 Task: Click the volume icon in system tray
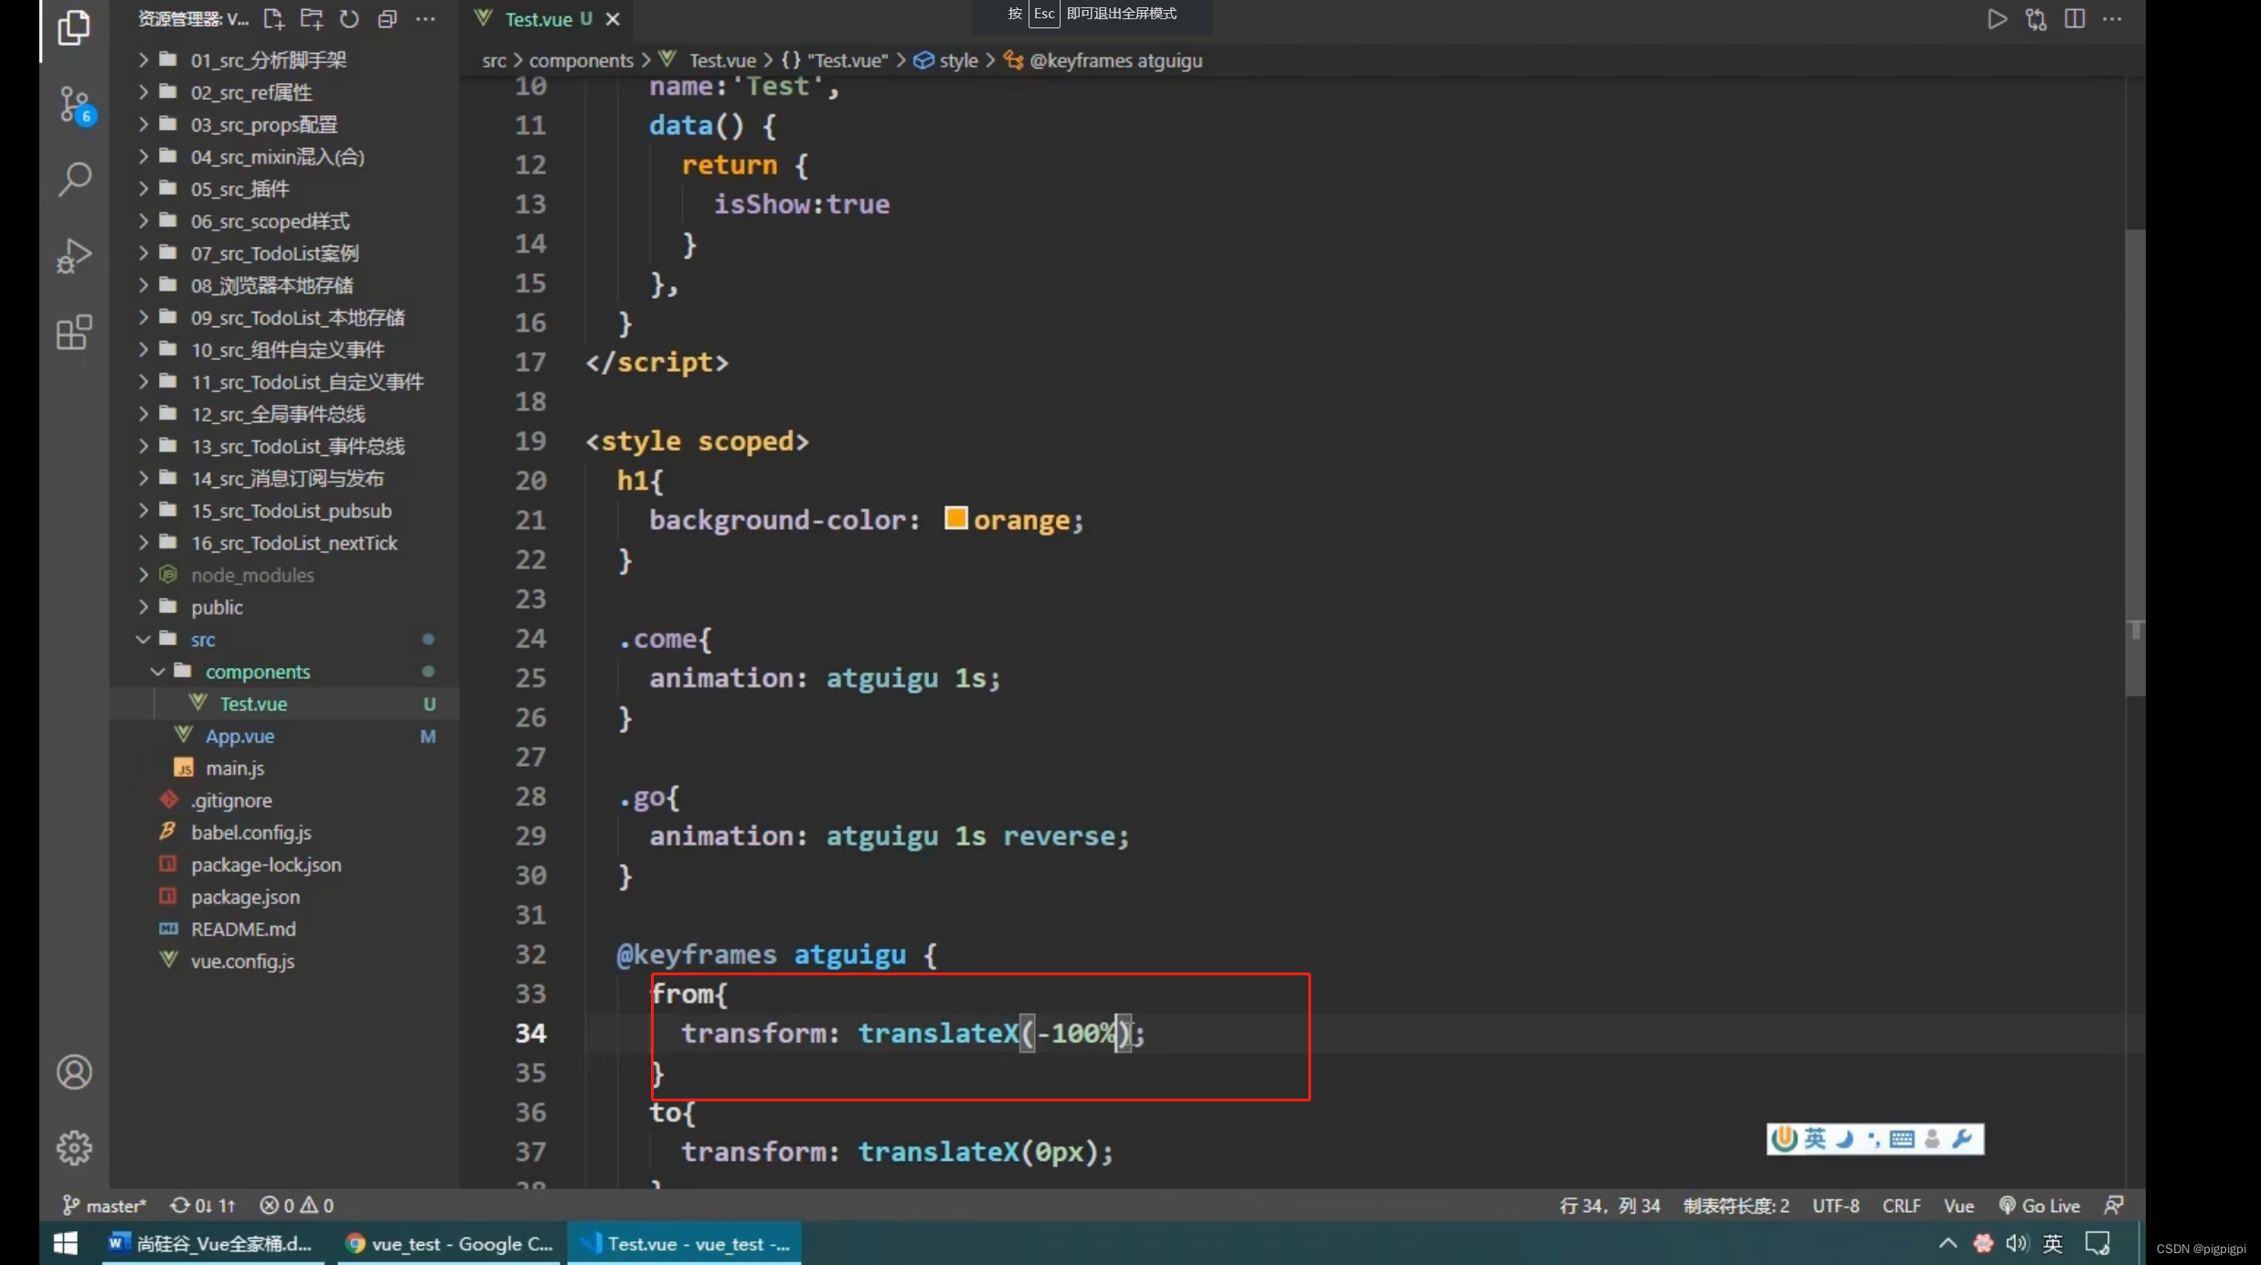pos(2016,1243)
